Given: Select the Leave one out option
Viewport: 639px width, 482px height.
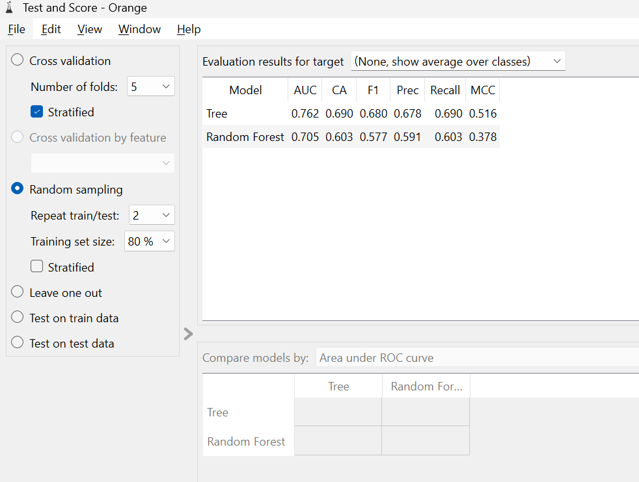Looking at the screenshot, I should tap(17, 292).
